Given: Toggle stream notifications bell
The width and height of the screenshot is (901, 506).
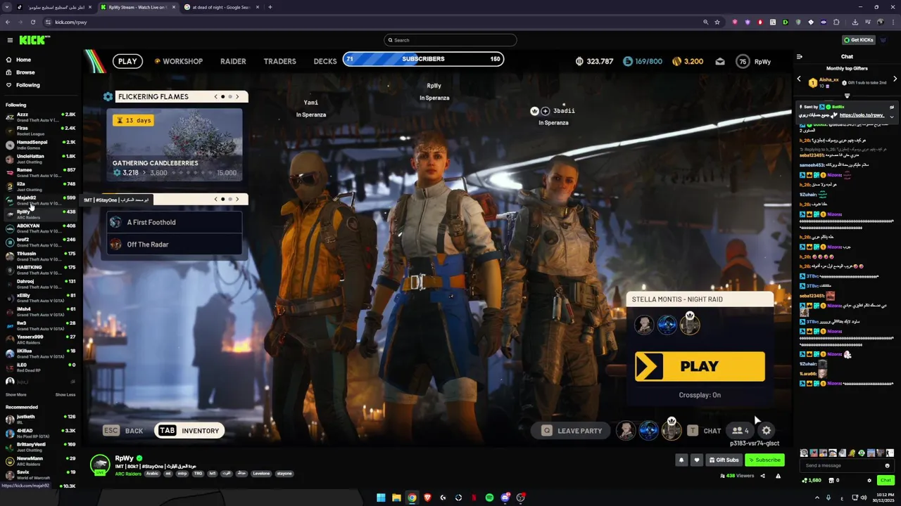Looking at the screenshot, I should 681,460.
